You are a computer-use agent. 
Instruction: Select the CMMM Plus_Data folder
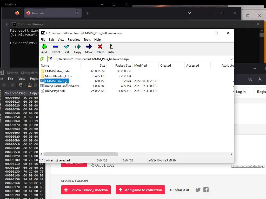[57, 71]
